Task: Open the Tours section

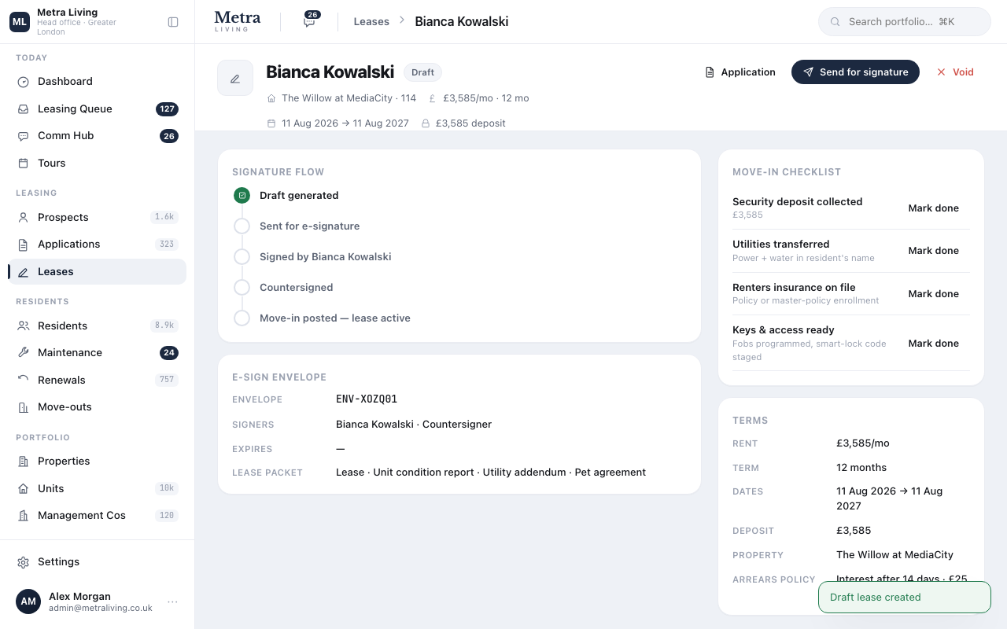Action: [97, 164]
